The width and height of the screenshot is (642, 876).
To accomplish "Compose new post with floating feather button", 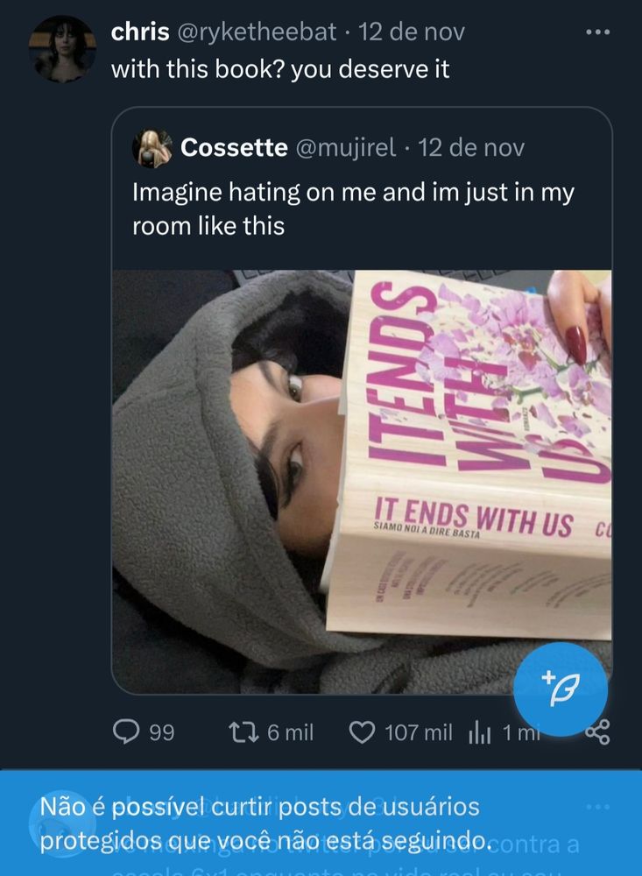I will coord(561,689).
